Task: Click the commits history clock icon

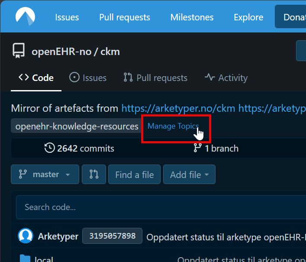Action: coord(49,148)
